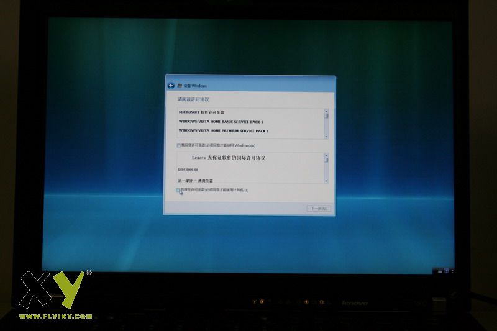Click the 'Lenovo 无保证软件的国际许可协议' title
The height and width of the screenshot is (331, 497).
coord(229,158)
